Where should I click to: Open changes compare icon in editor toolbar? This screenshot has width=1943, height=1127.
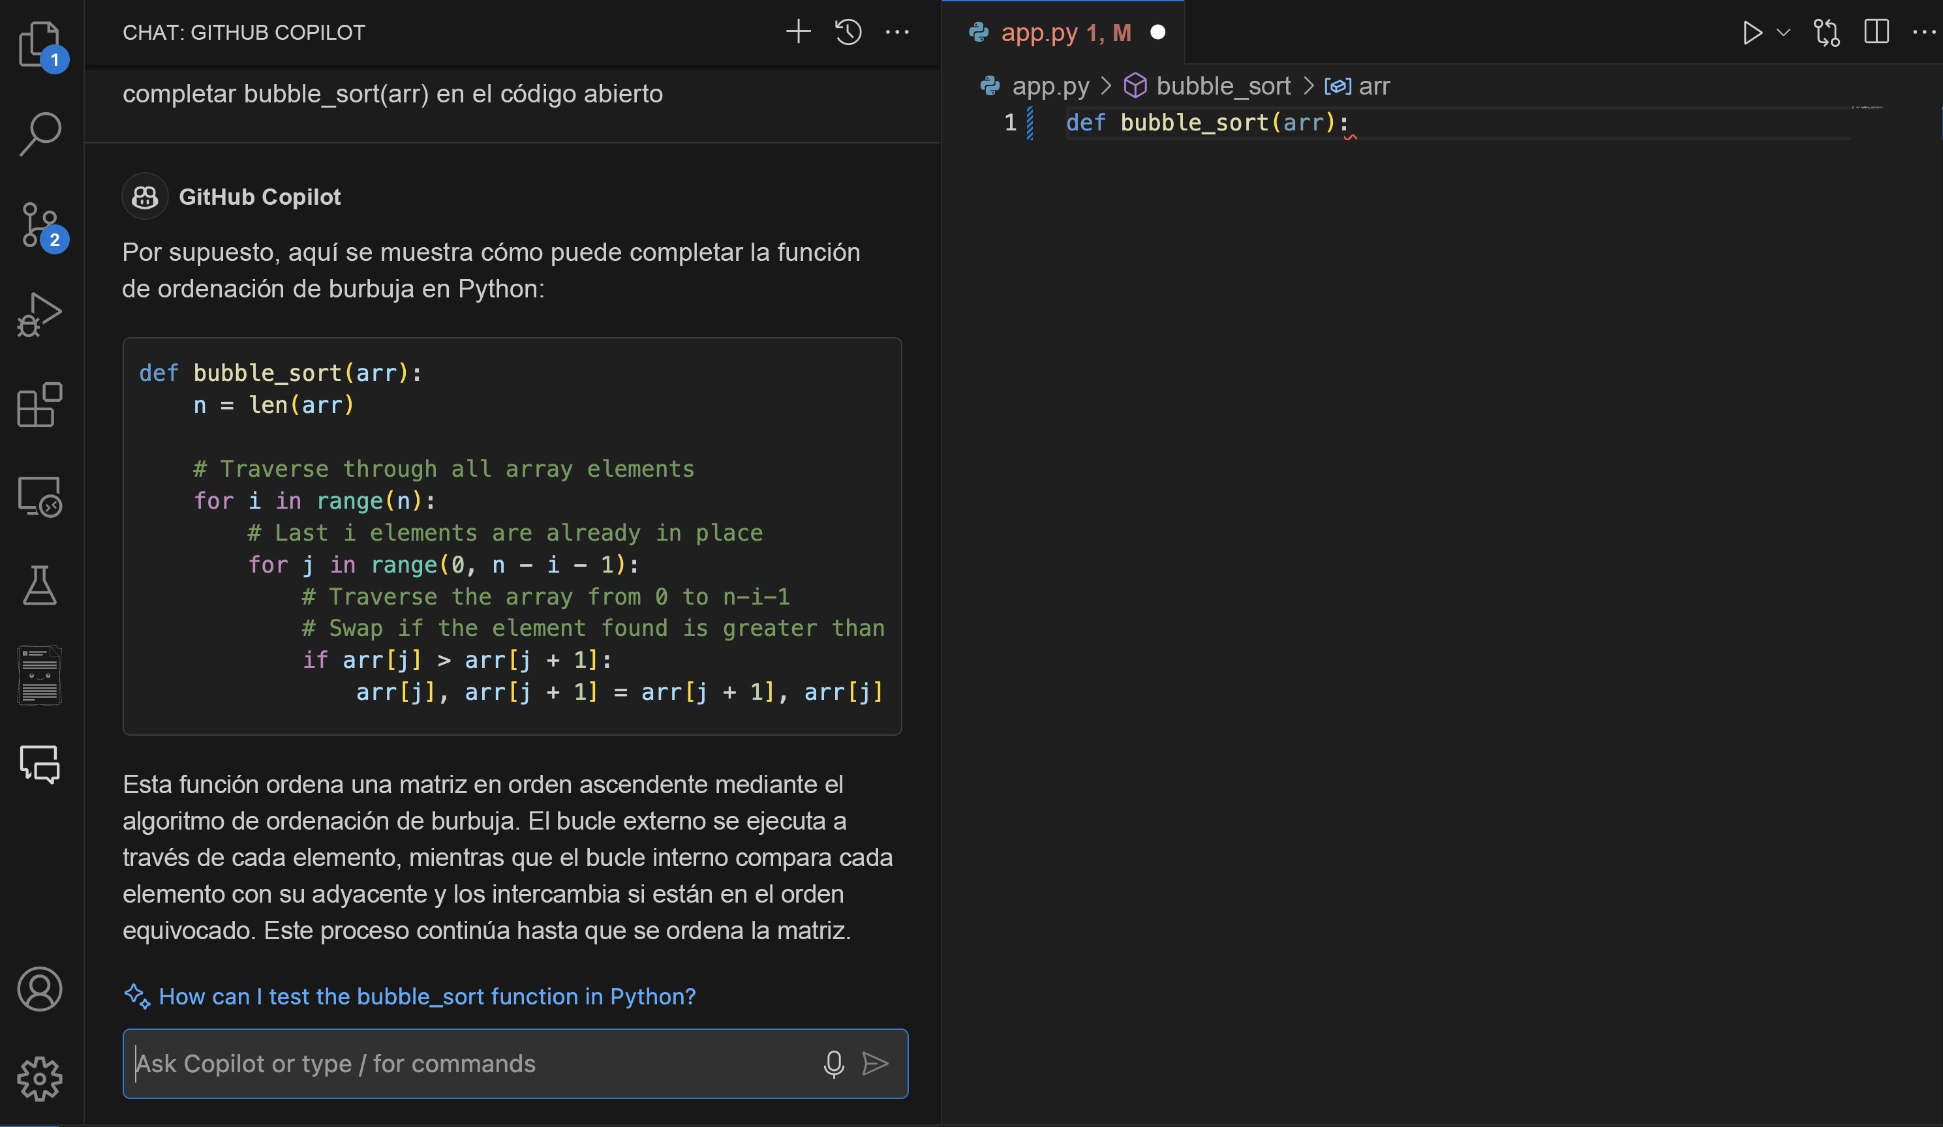[1827, 33]
